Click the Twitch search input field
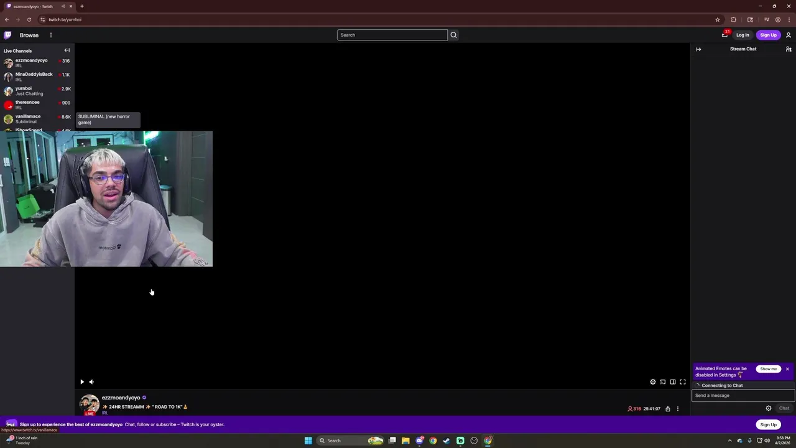This screenshot has height=448, width=796. click(392, 35)
